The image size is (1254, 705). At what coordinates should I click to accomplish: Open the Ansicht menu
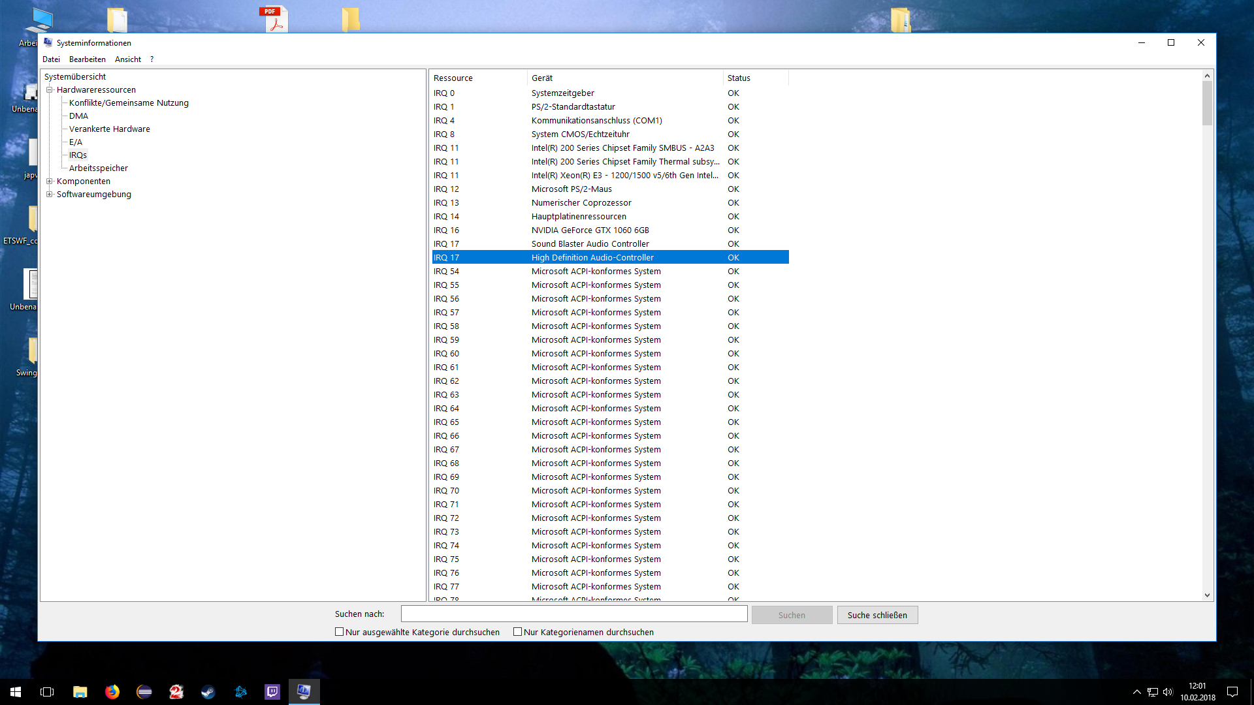pos(128,59)
